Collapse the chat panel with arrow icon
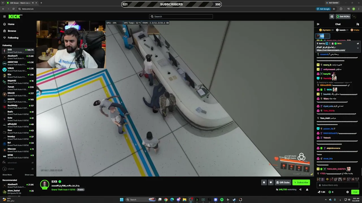Image resolution: width=362 pixels, height=203 pixels. [x=318, y=24]
